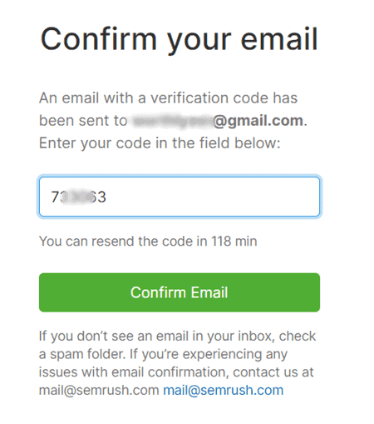Click the 'a spam folder' help text line
The image size is (374, 424).
[x=163, y=354]
